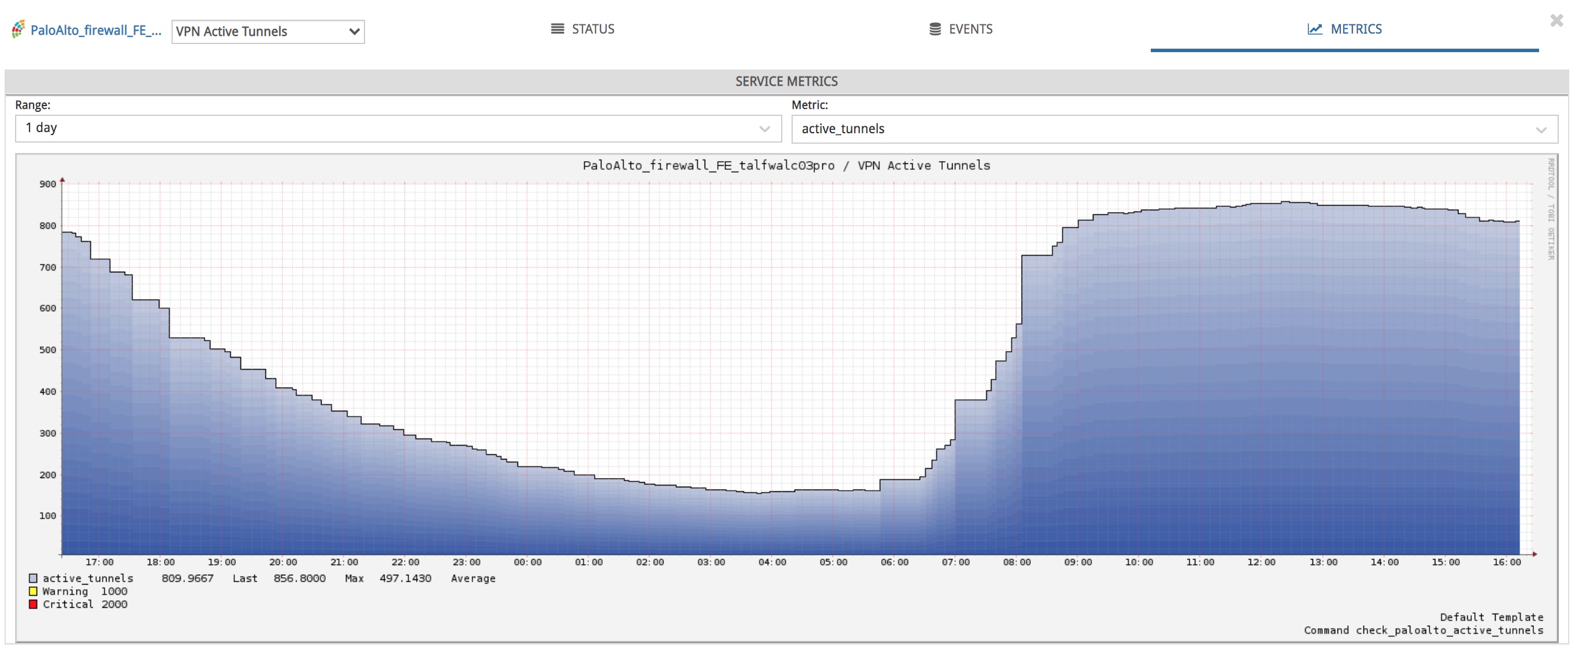The height and width of the screenshot is (664, 1575).
Task: Click the 04:00 time axis label
Action: (x=772, y=562)
